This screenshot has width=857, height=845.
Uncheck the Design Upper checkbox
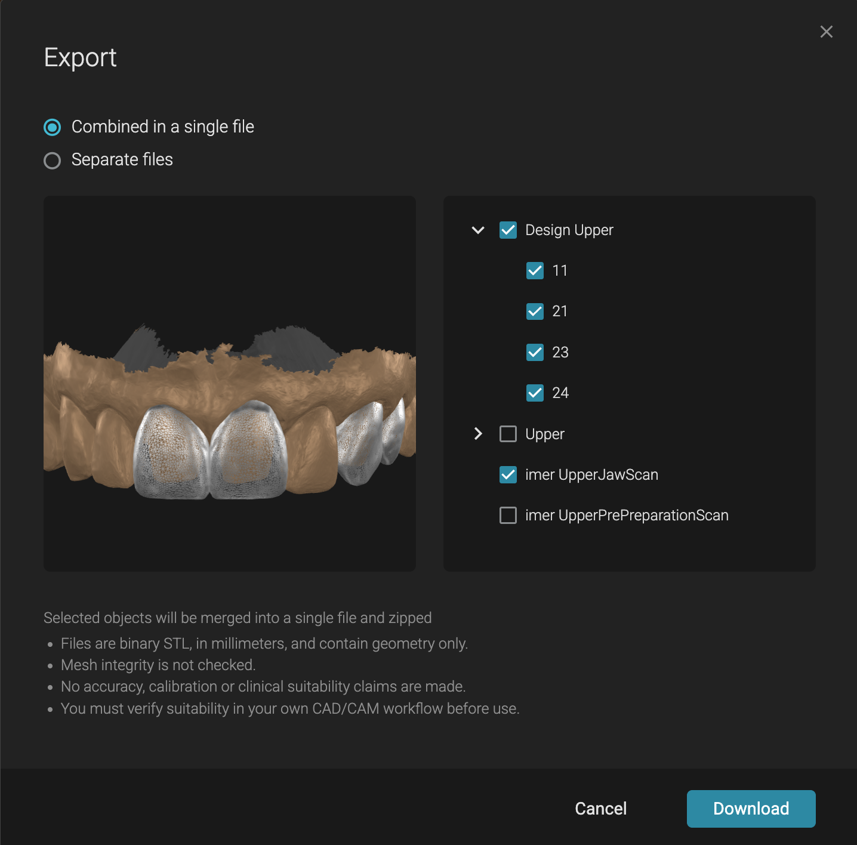tap(508, 230)
